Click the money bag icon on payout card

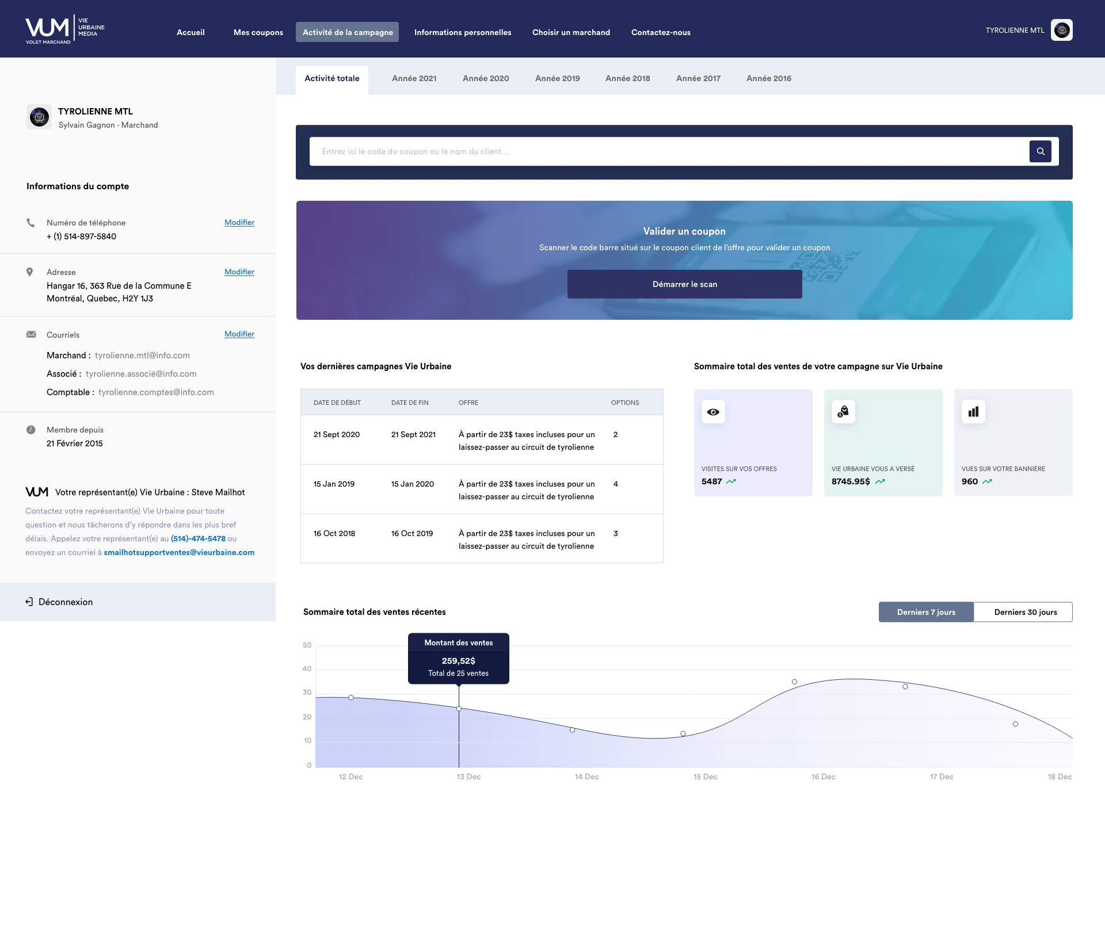(x=843, y=412)
